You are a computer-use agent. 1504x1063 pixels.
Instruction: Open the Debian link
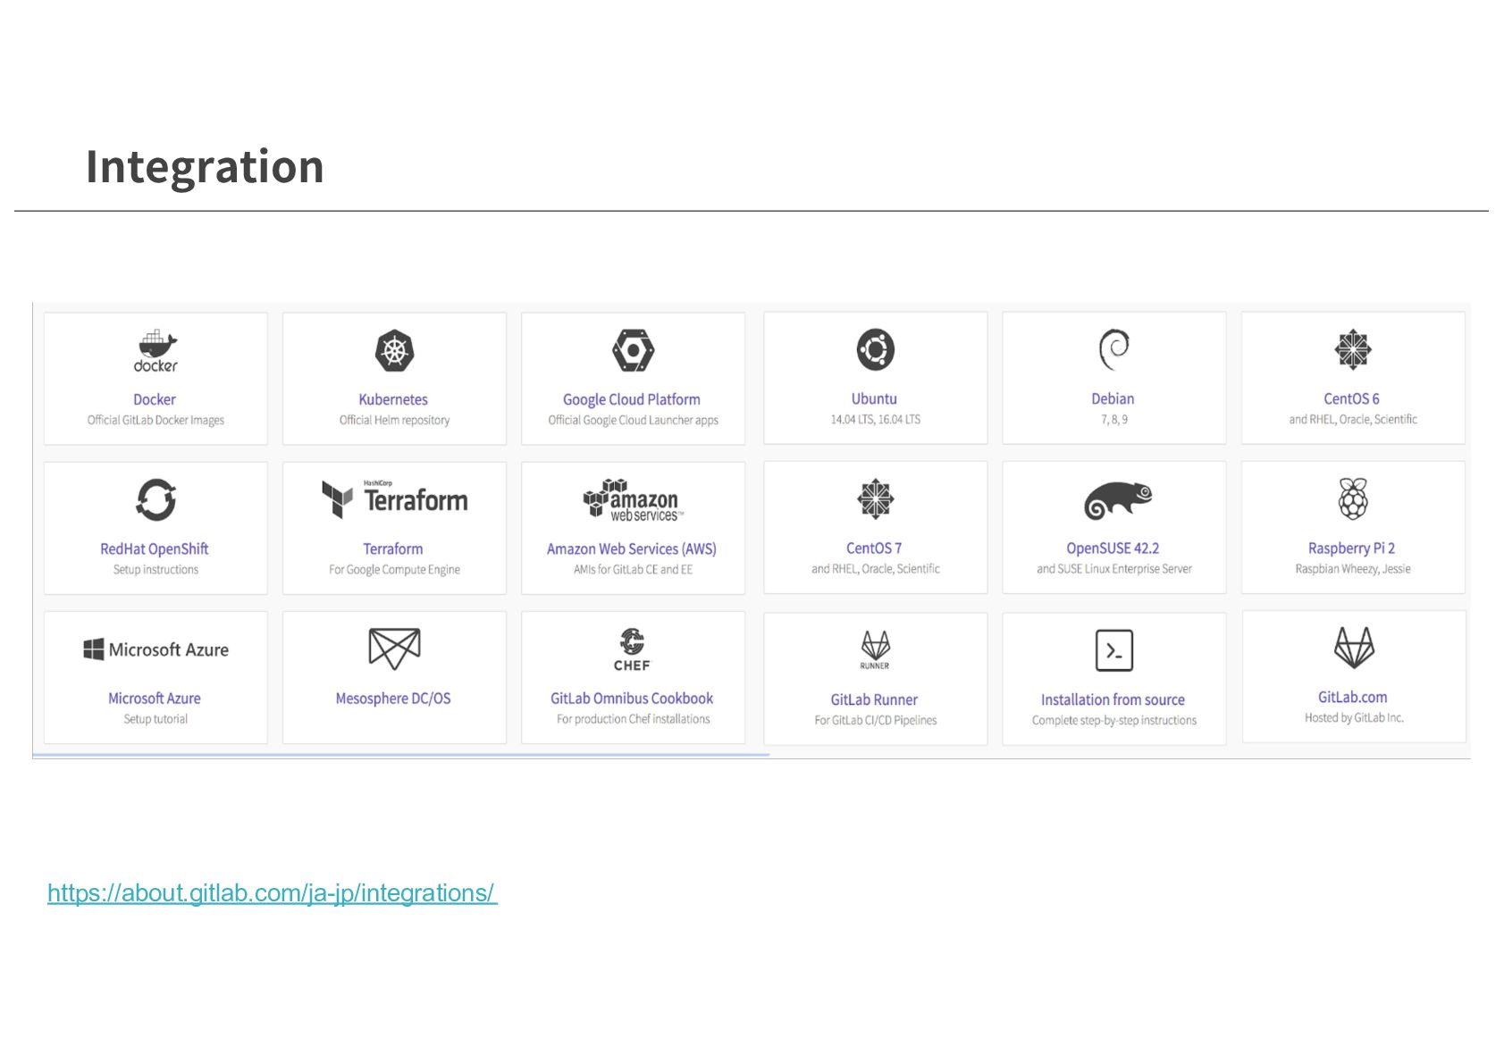click(1113, 398)
